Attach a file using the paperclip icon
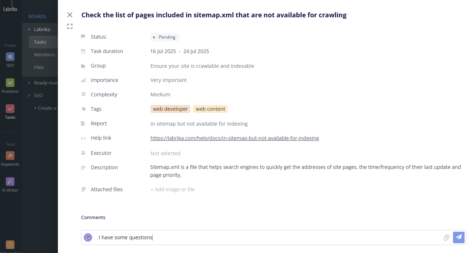The width and height of the screenshot is (470, 253). click(x=447, y=237)
